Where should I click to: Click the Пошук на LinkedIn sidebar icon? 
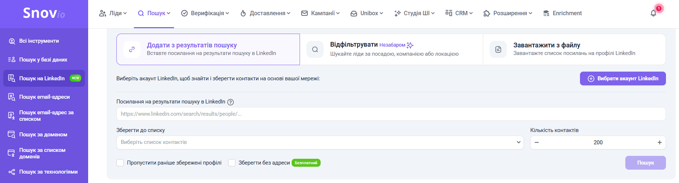[12, 78]
